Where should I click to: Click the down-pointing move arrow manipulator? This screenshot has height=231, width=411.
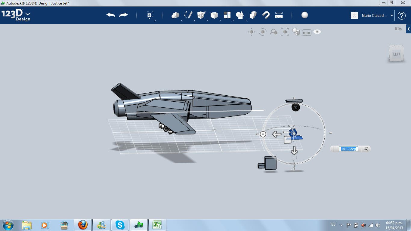coord(294,150)
